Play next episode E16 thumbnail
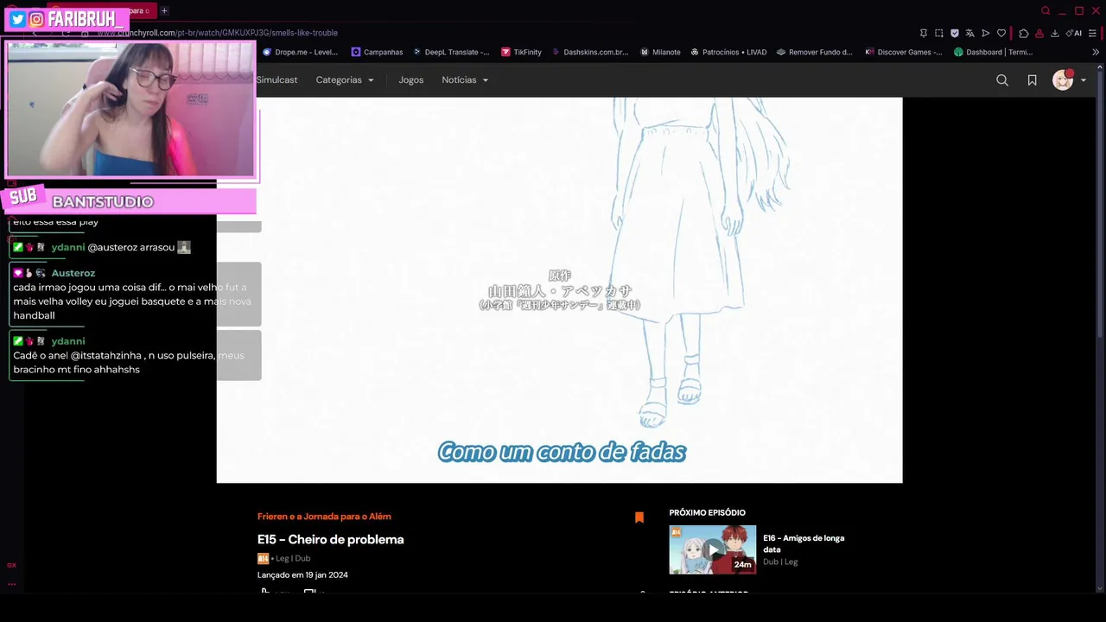This screenshot has height=622, width=1106. pyautogui.click(x=713, y=549)
